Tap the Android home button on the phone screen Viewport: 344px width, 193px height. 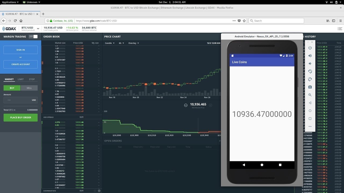coord(262,165)
